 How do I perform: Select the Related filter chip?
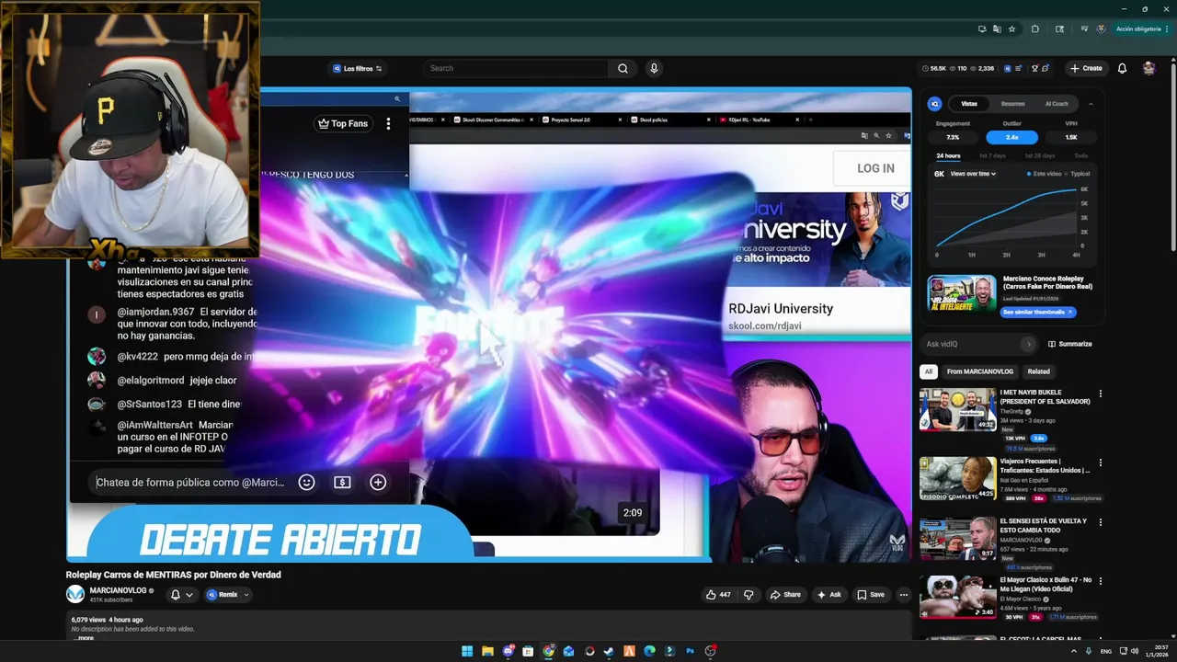1039,371
